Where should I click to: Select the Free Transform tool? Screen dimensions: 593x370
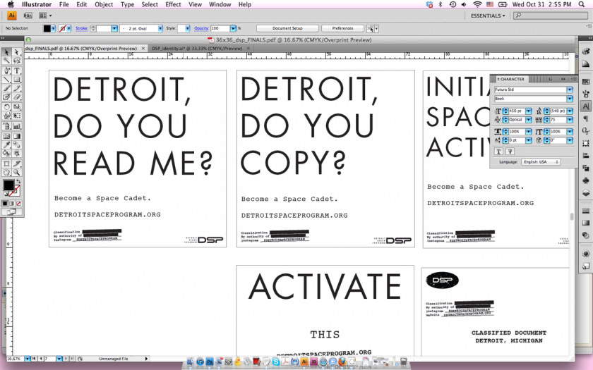[17, 116]
